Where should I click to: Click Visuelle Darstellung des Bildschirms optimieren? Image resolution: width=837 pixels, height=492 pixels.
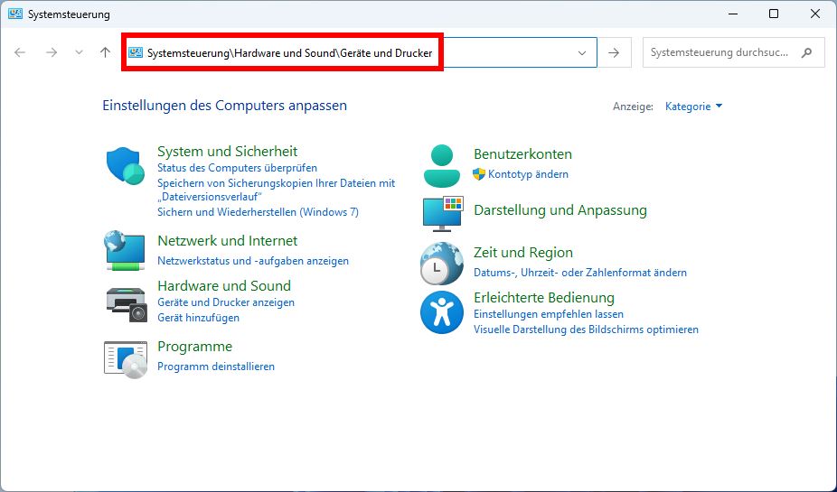[x=586, y=330]
